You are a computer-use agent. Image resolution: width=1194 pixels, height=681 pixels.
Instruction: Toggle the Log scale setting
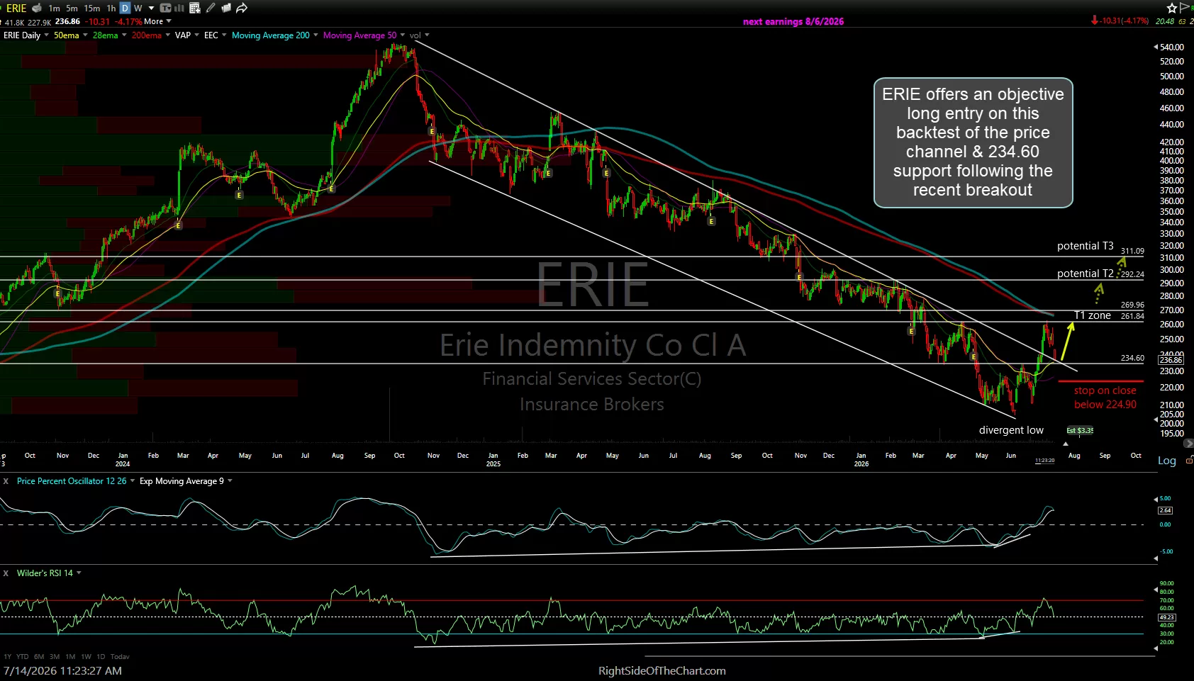[x=1166, y=461]
